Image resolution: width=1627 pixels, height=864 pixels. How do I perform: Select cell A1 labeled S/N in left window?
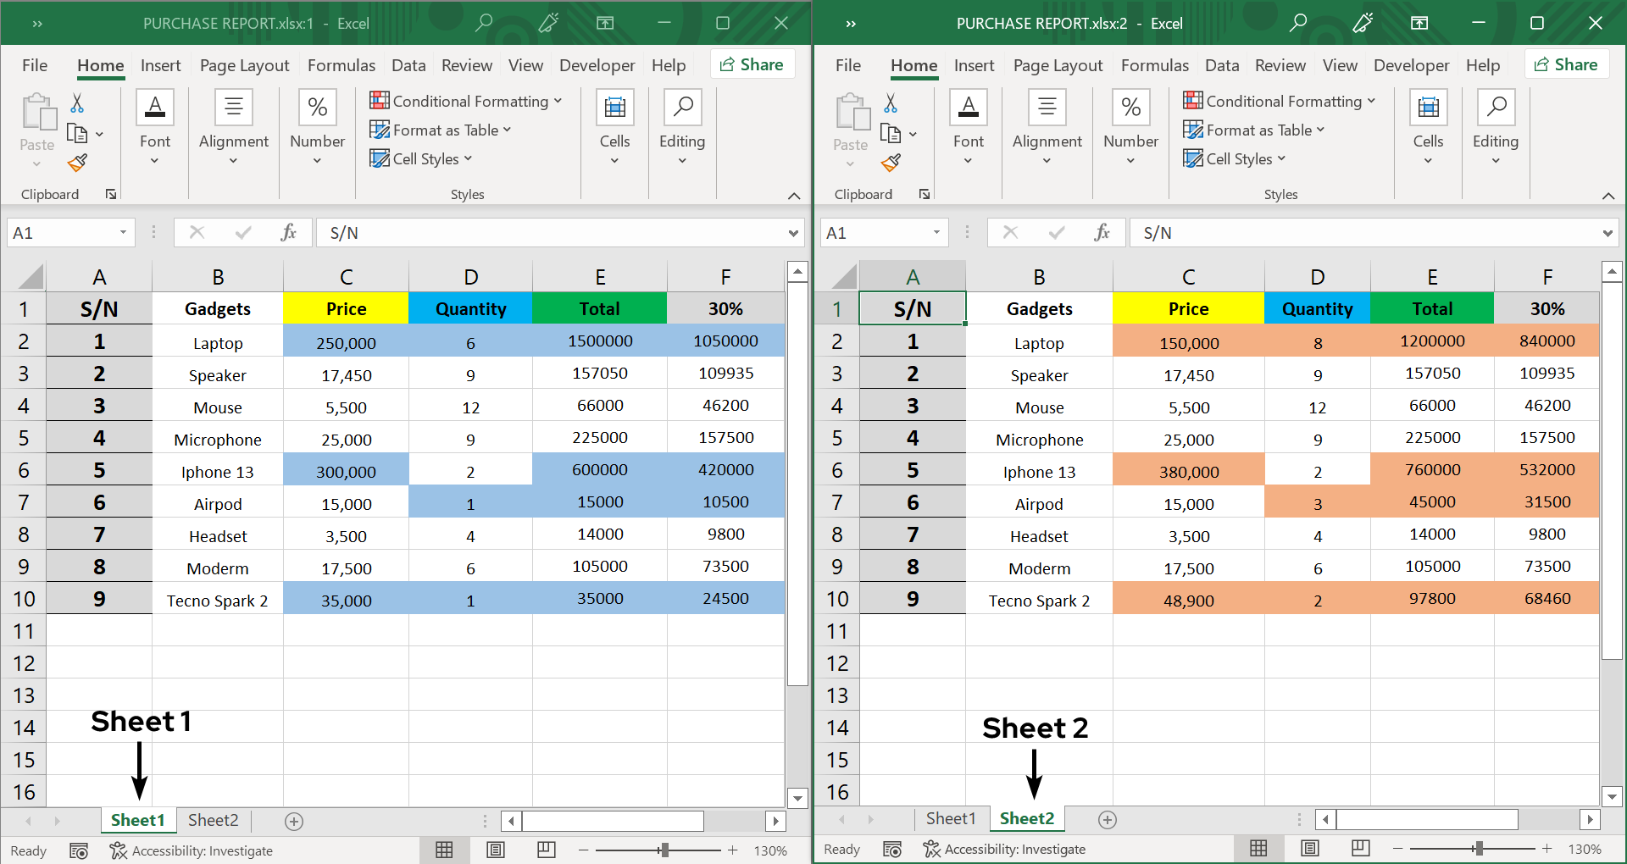coord(99,308)
